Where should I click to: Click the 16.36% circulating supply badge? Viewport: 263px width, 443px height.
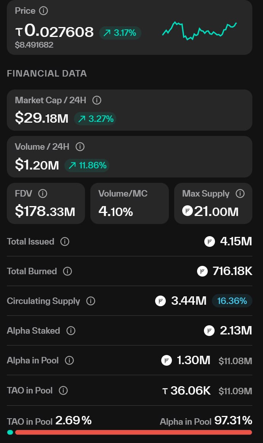click(232, 301)
